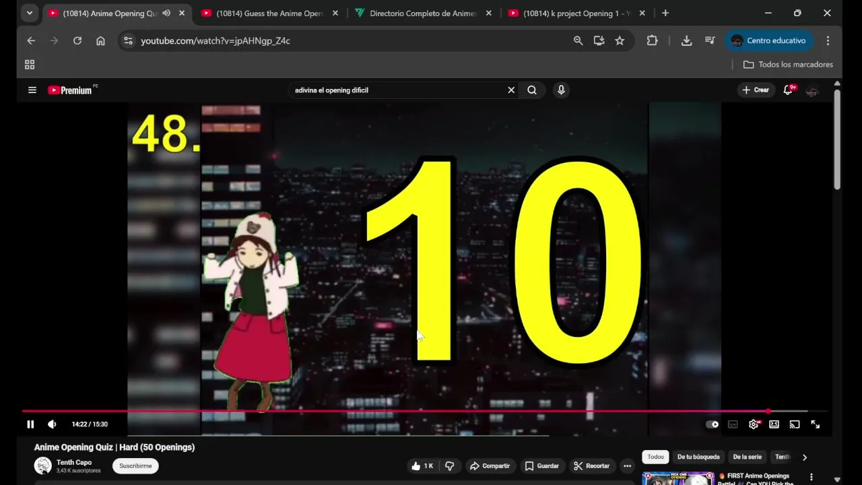Viewport: 862px width, 485px height.
Task: Open FIRST Anime Openings Battle thumbnail
Action: (677, 478)
